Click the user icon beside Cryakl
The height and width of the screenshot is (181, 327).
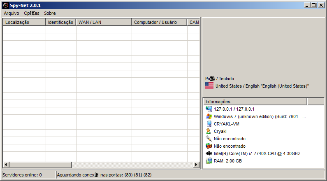(209, 131)
